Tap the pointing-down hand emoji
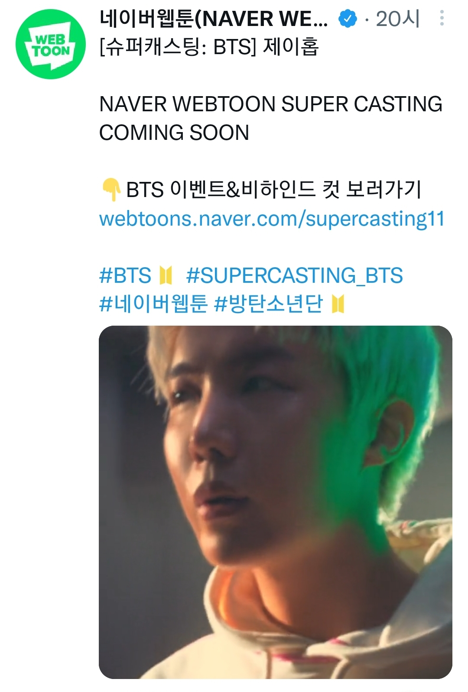This screenshot has height=692, width=468. [x=111, y=191]
